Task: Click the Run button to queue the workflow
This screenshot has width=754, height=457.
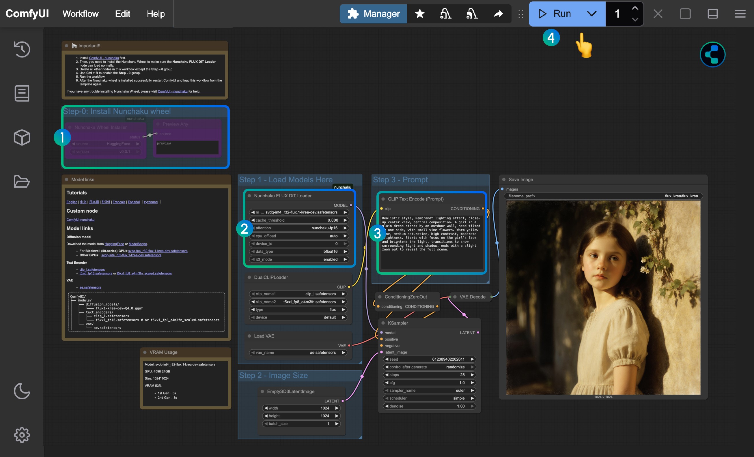Action: (555, 14)
